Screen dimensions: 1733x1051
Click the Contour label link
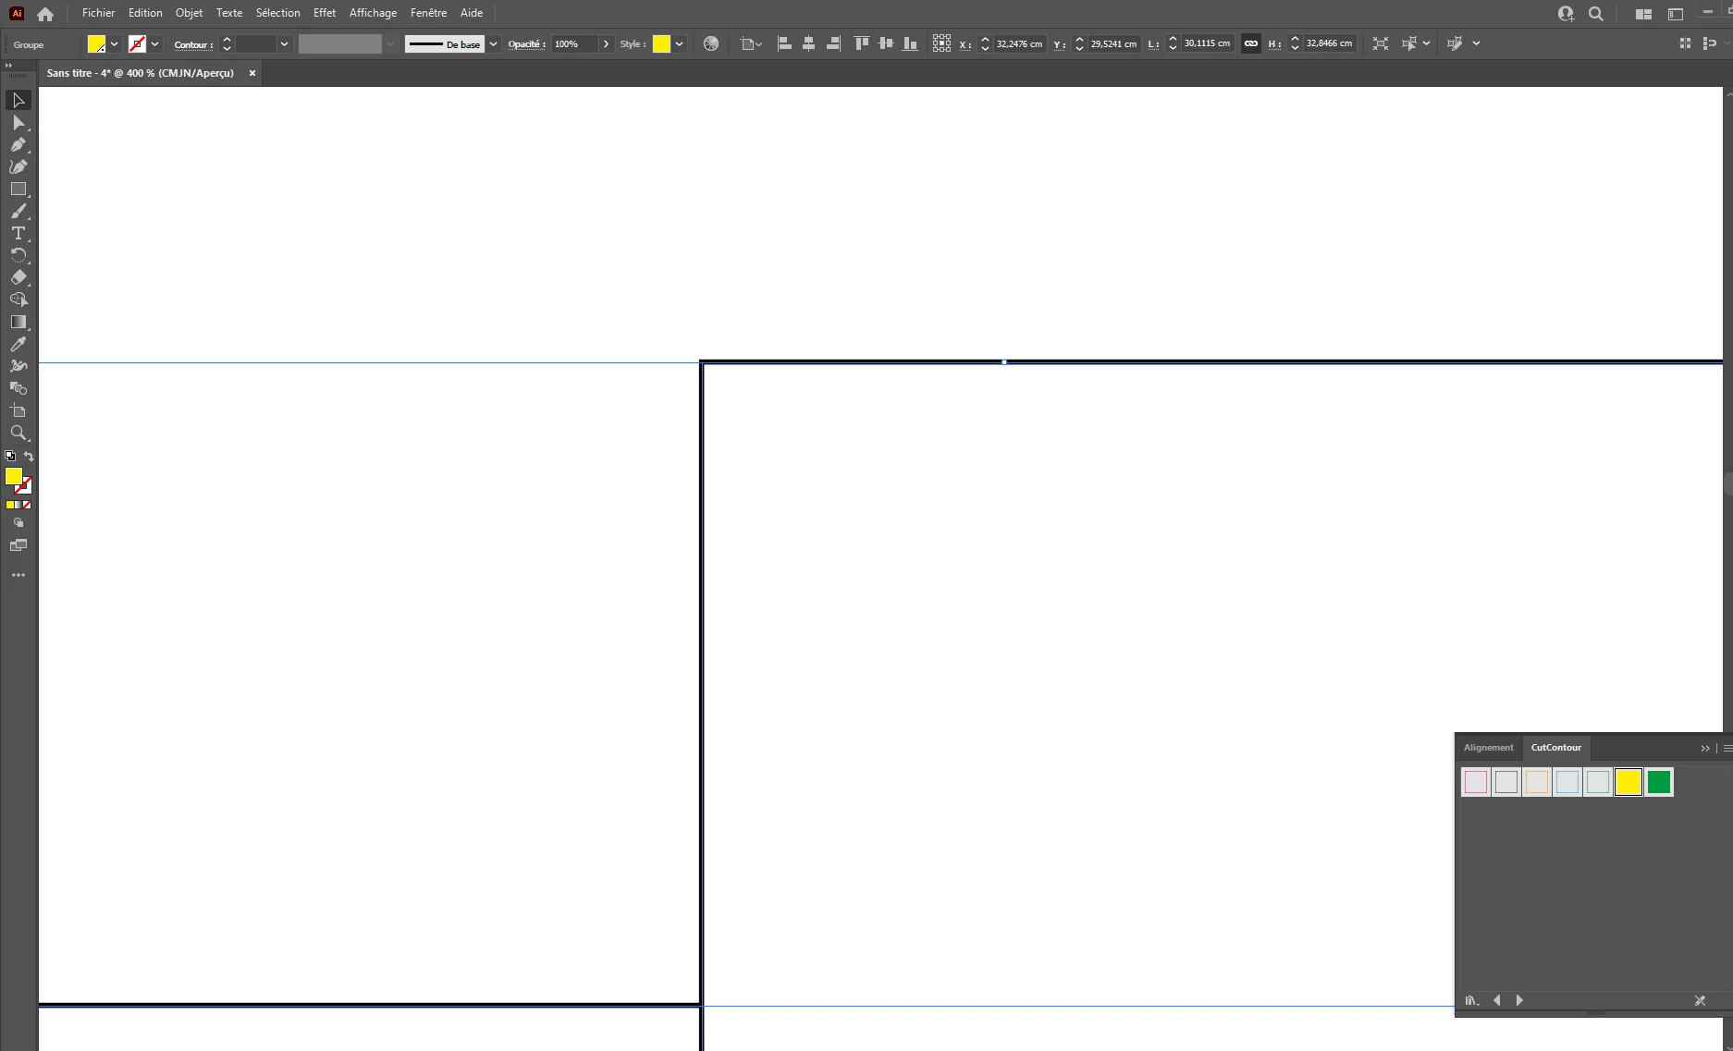click(193, 44)
